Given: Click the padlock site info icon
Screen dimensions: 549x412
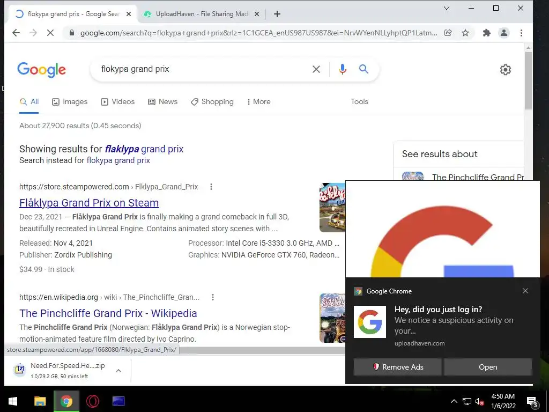Looking at the screenshot, I should click(x=72, y=33).
